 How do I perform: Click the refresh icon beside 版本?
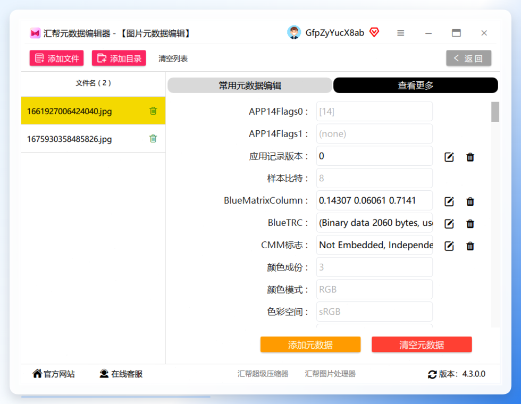pyautogui.click(x=432, y=374)
